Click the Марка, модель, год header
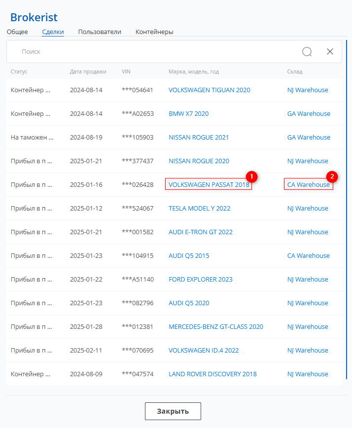 pos(194,71)
